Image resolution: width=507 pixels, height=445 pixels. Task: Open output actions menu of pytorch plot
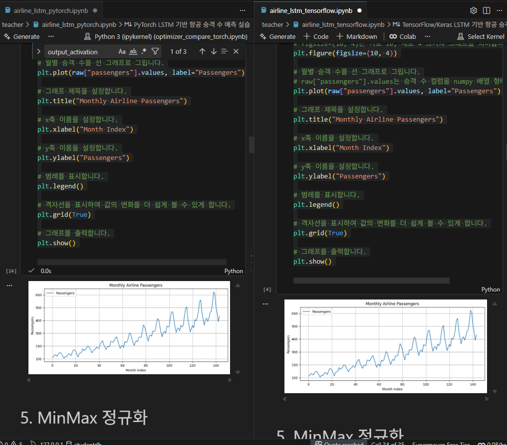(x=9, y=286)
